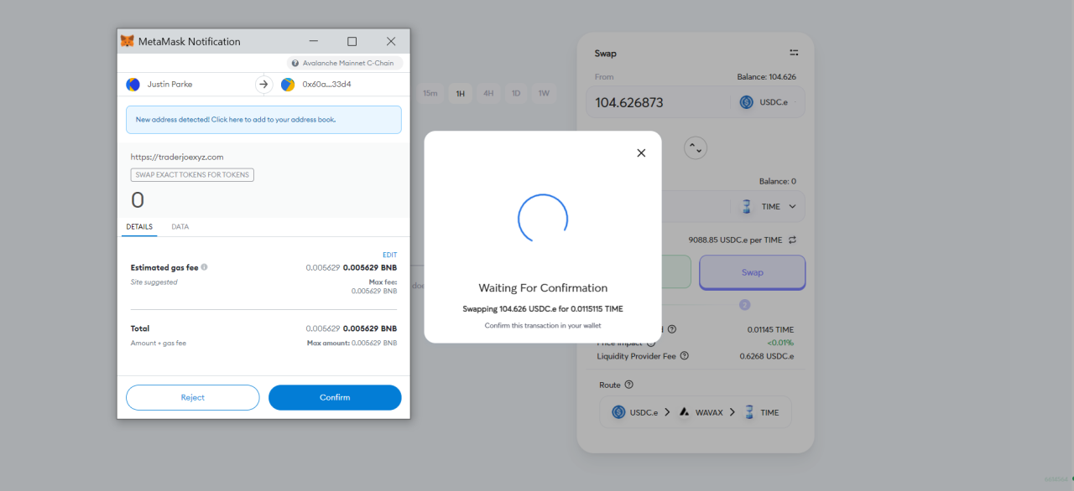This screenshot has height=491, width=1074.
Task: Minimize the MetaMask Notification window
Action: click(313, 41)
